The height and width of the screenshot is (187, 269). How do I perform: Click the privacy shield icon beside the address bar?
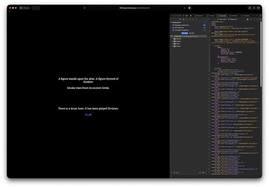[x=189, y=8]
